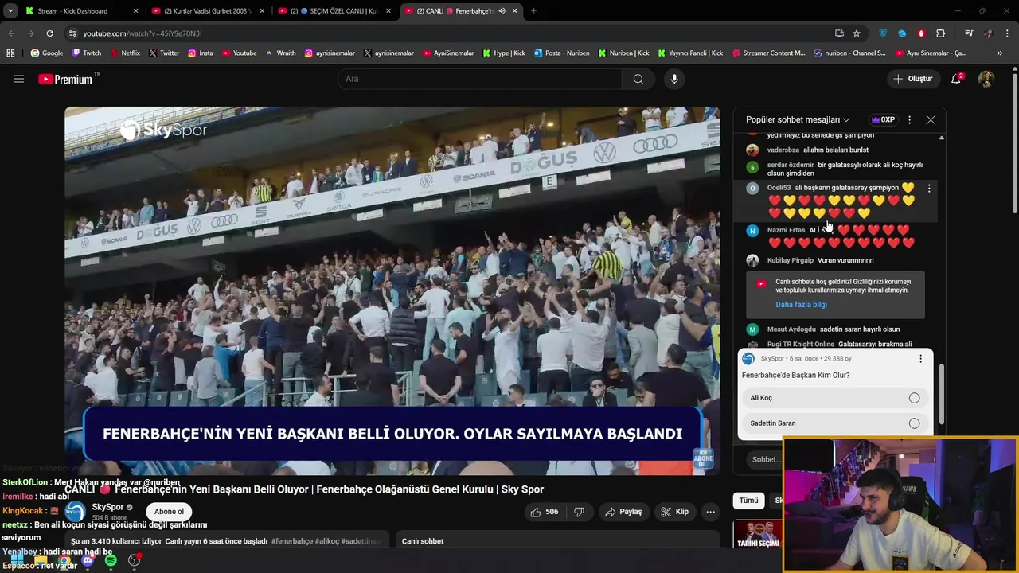Open the Twitch bookmark
1019x573 pixels.
[x=87, y=53]
